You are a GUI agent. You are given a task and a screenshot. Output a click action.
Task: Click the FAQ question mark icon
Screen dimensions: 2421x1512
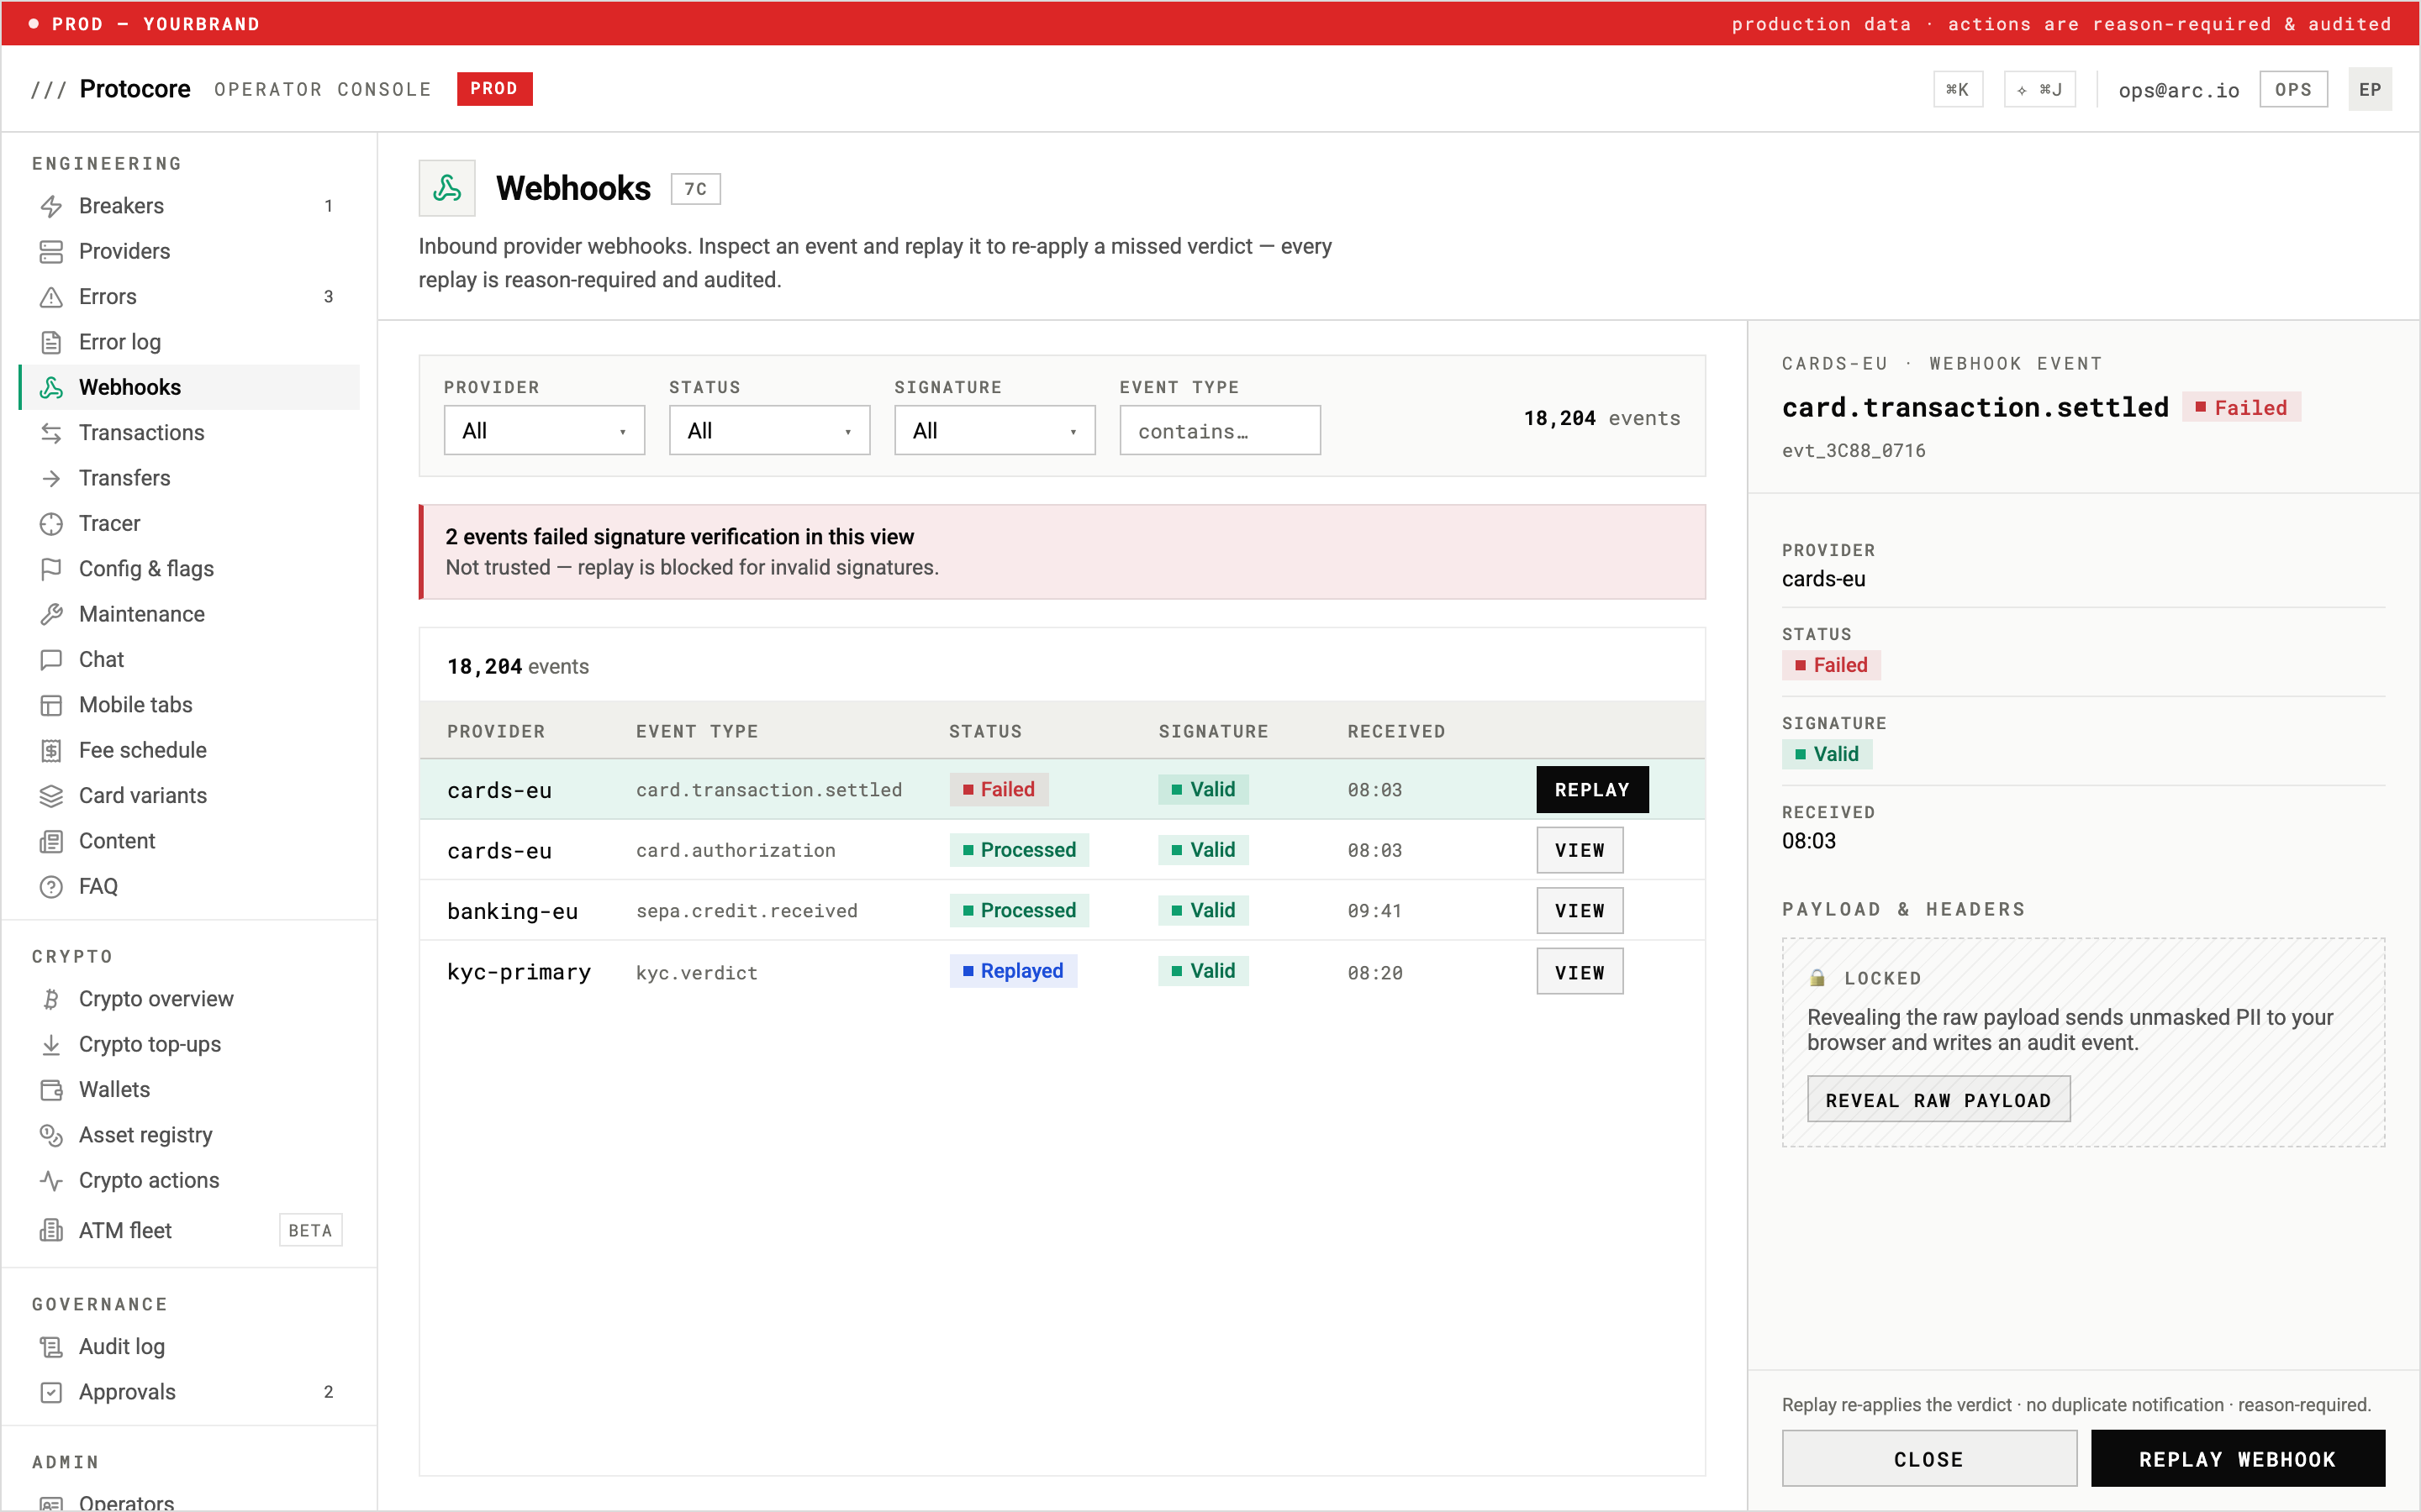(51, 887)
